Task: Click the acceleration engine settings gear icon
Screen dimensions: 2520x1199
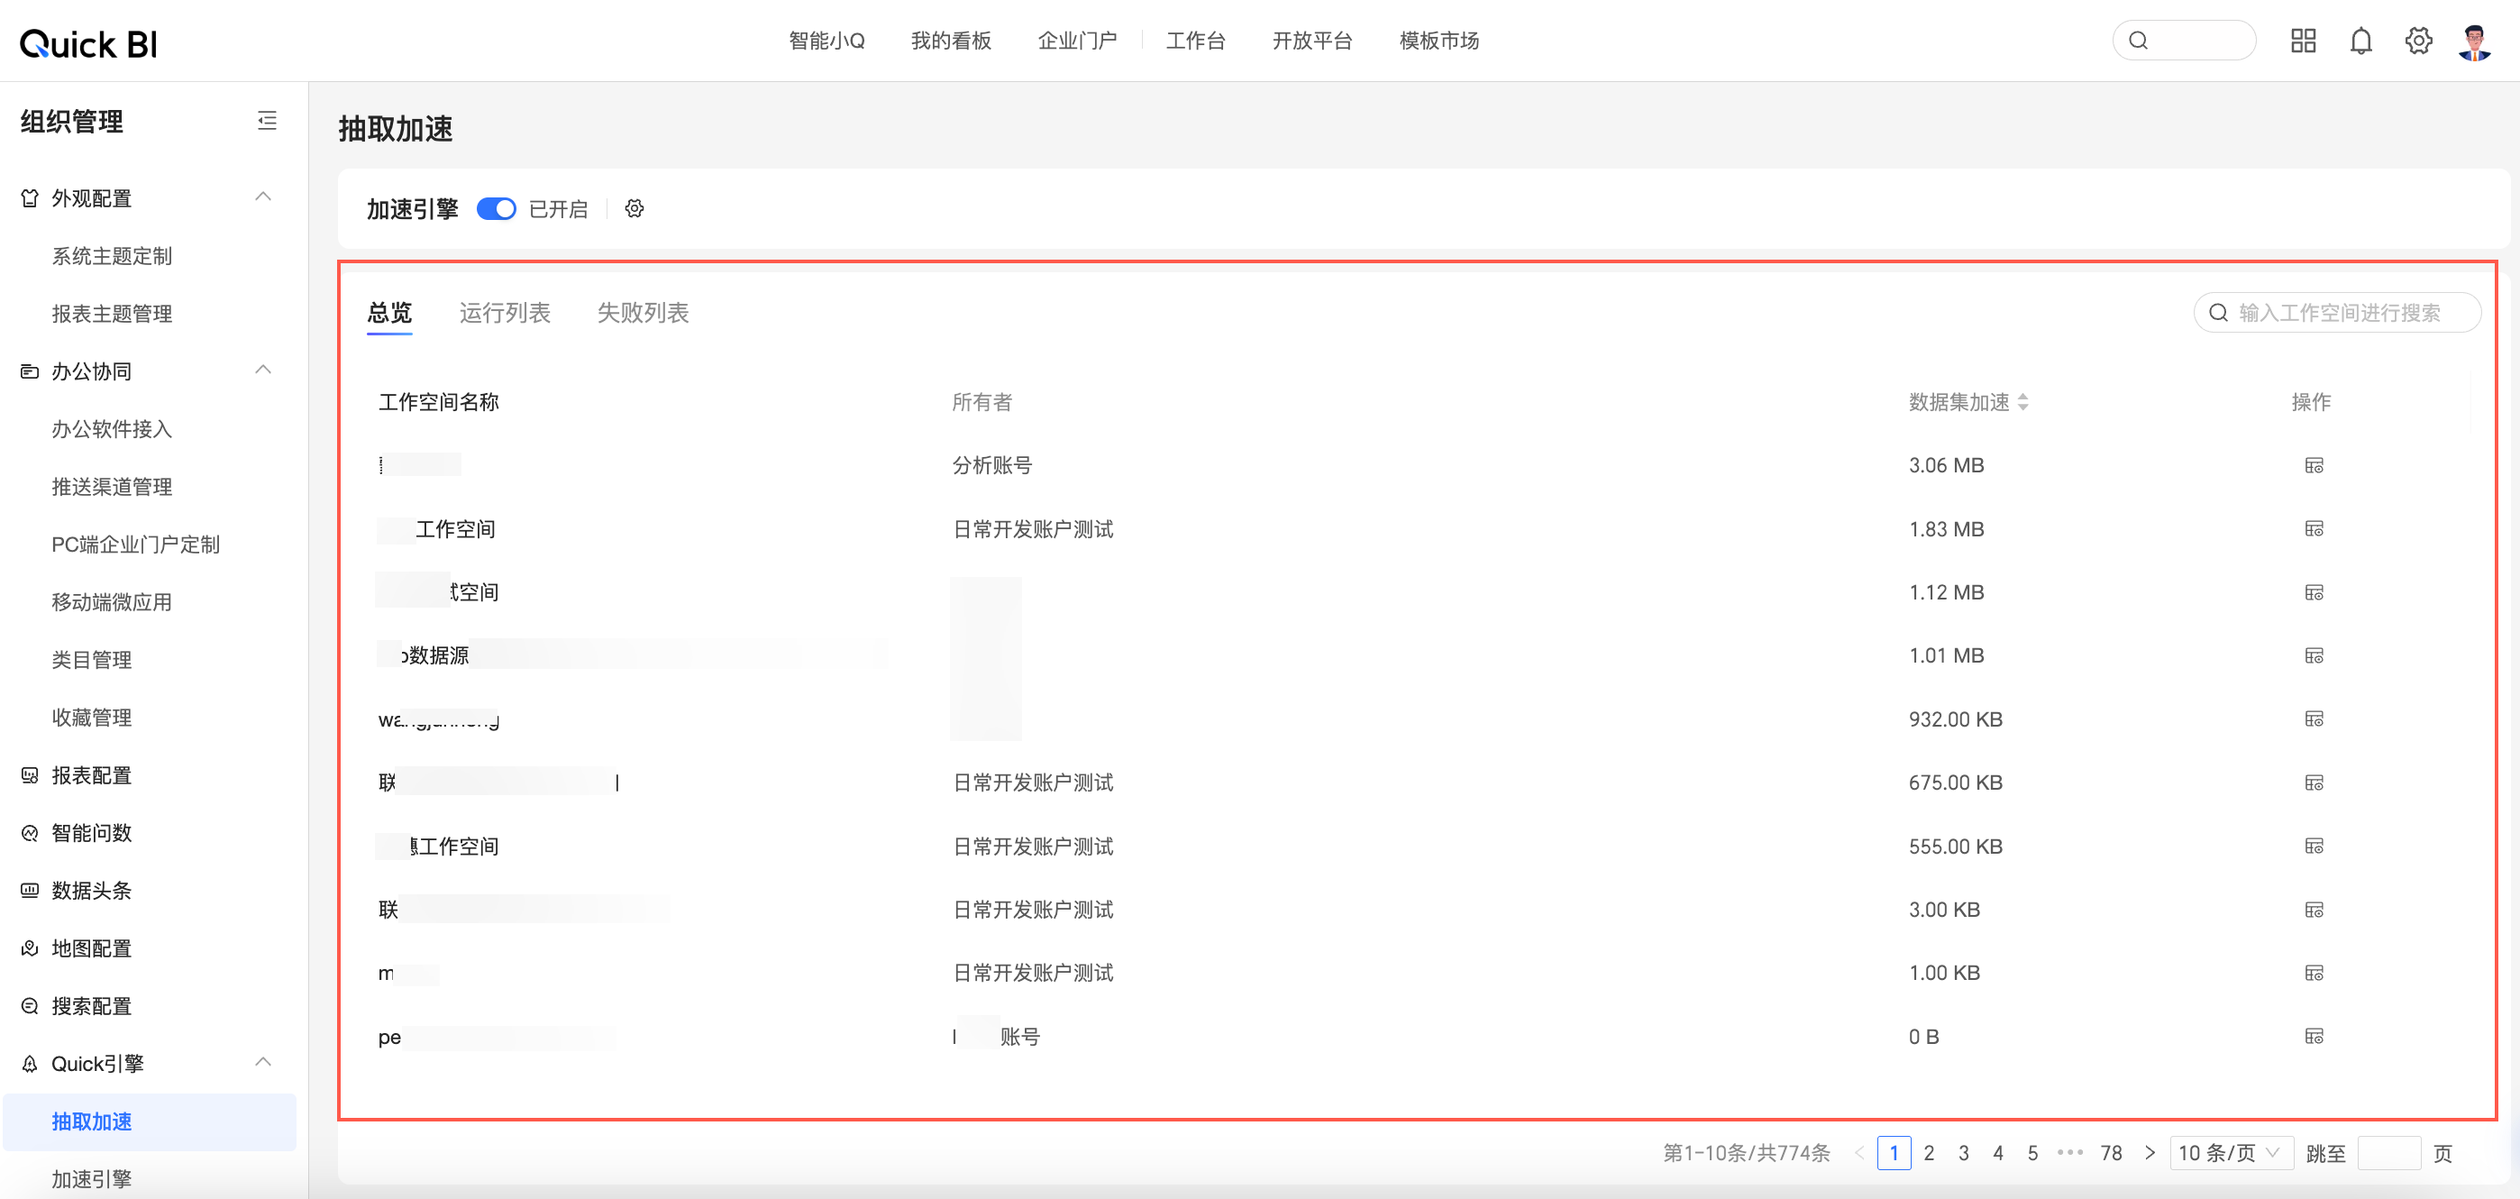Action: click(635, 208)
